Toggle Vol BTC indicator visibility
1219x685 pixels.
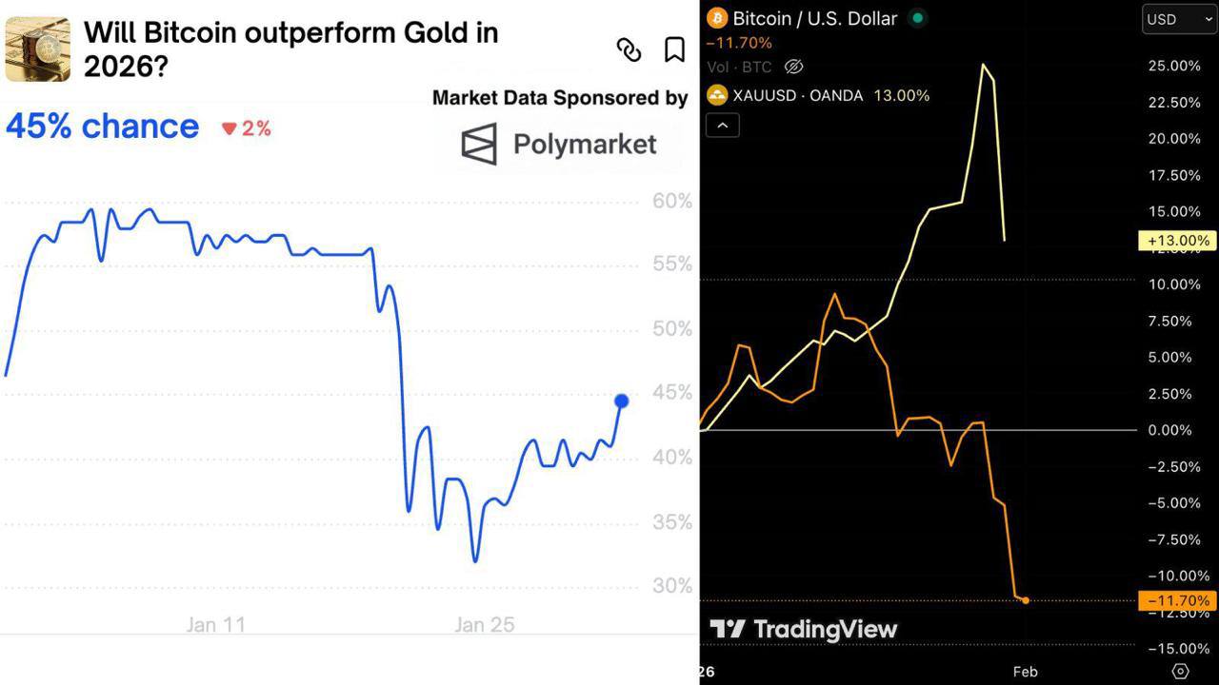tap(793, 67)
